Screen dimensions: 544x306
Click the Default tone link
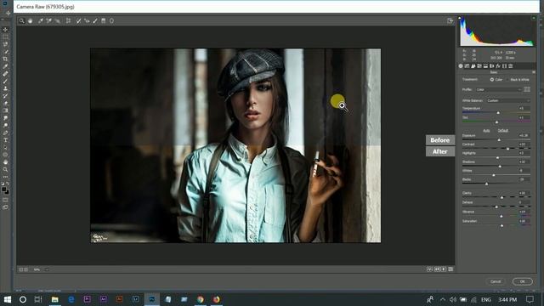coord(503,130)
